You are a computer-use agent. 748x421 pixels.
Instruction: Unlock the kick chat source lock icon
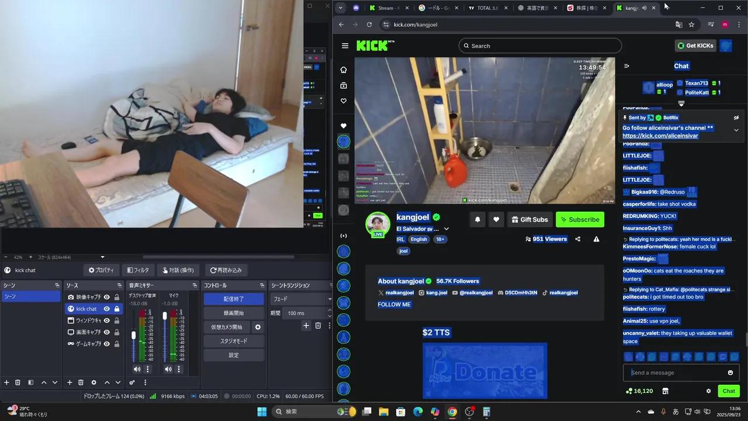point(117,309)
